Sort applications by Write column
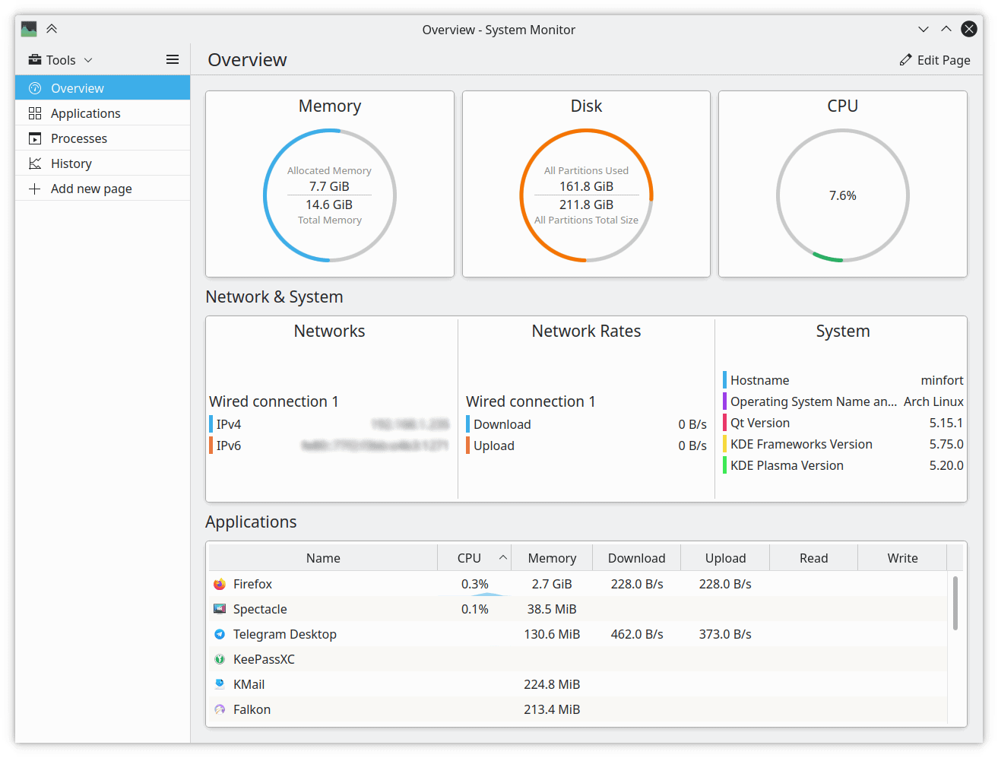Screen dimensions: 998x758 point(902,558)
